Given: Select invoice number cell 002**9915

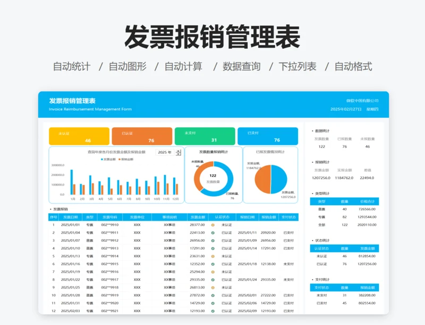Looking at the screenshot, I should (x=110, y=264).
